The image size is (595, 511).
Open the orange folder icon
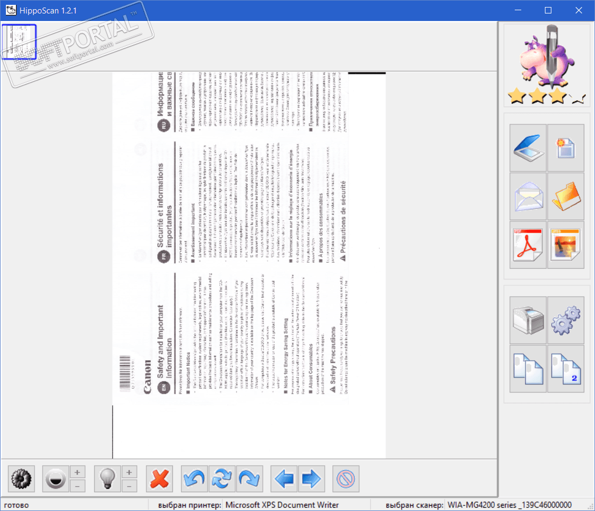pyautogui.click(x=565, y=196)
